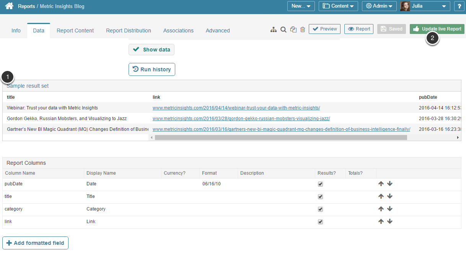This screenshot has width=466, height=254.
Task: Expand the New... dropdown menu
Action: click(x=301, y=6)
